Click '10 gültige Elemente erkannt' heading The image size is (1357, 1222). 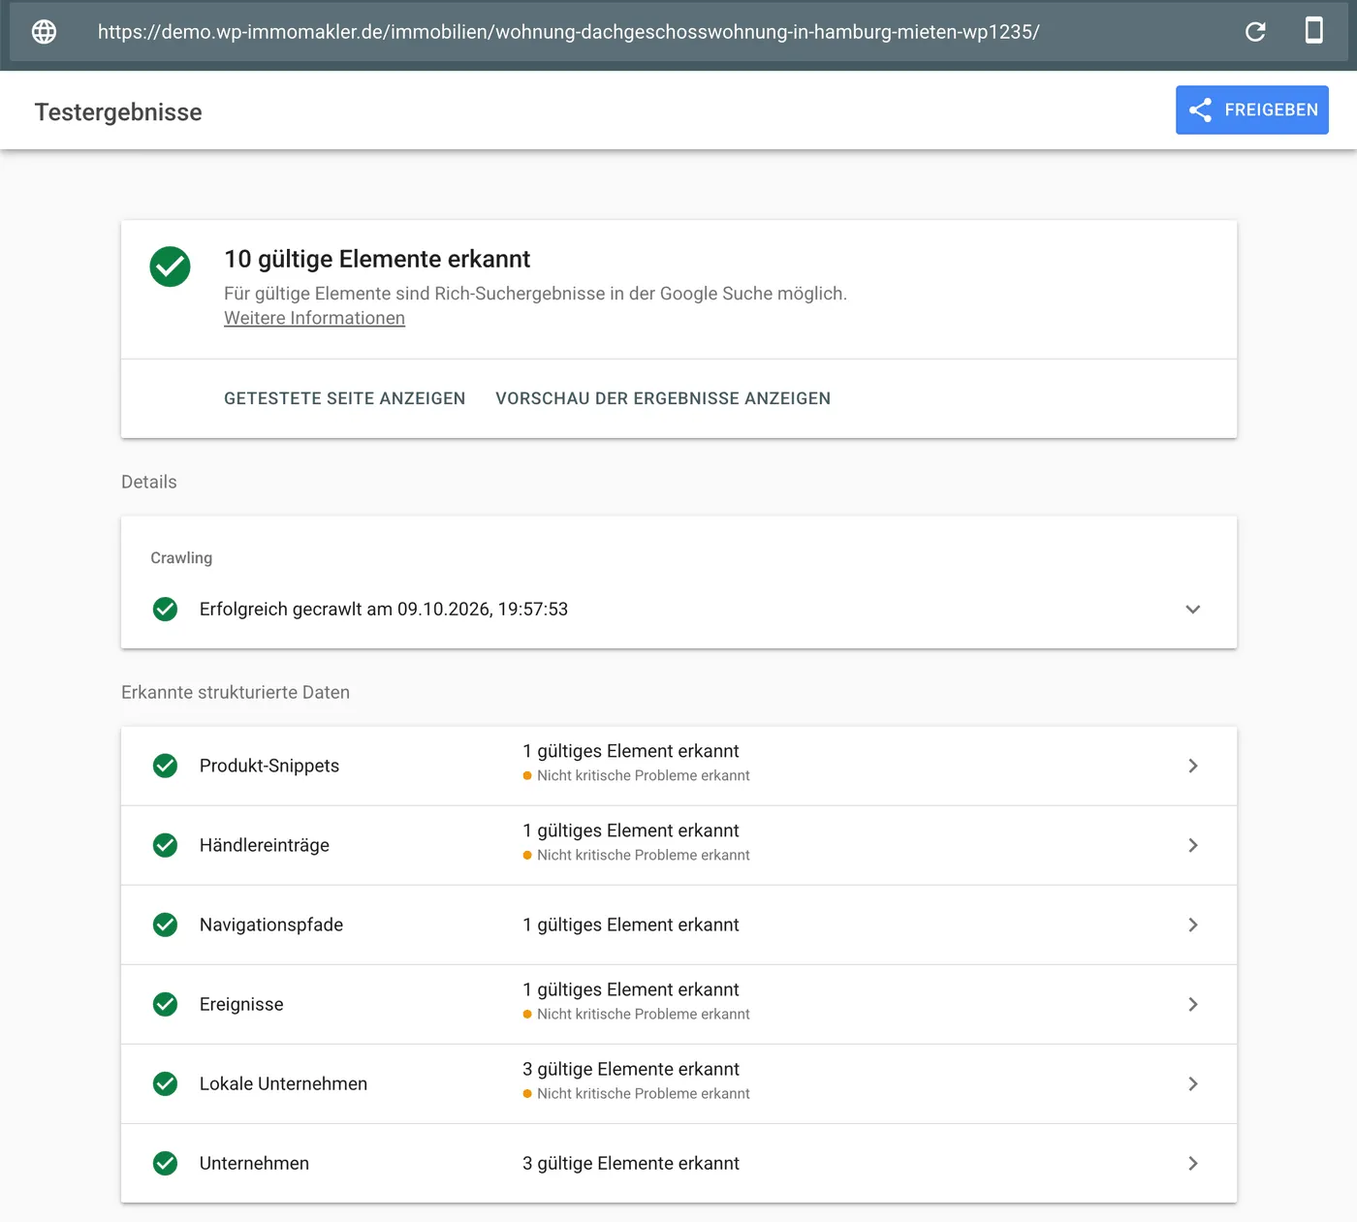[377, 259]
